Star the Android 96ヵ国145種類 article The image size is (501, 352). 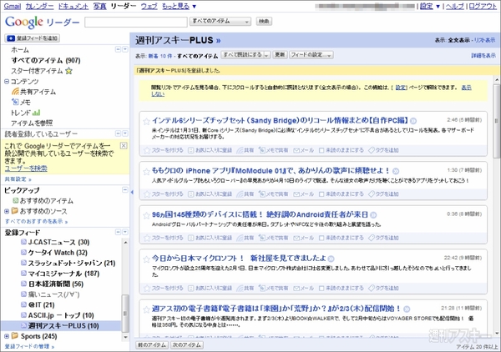[146, 215]
